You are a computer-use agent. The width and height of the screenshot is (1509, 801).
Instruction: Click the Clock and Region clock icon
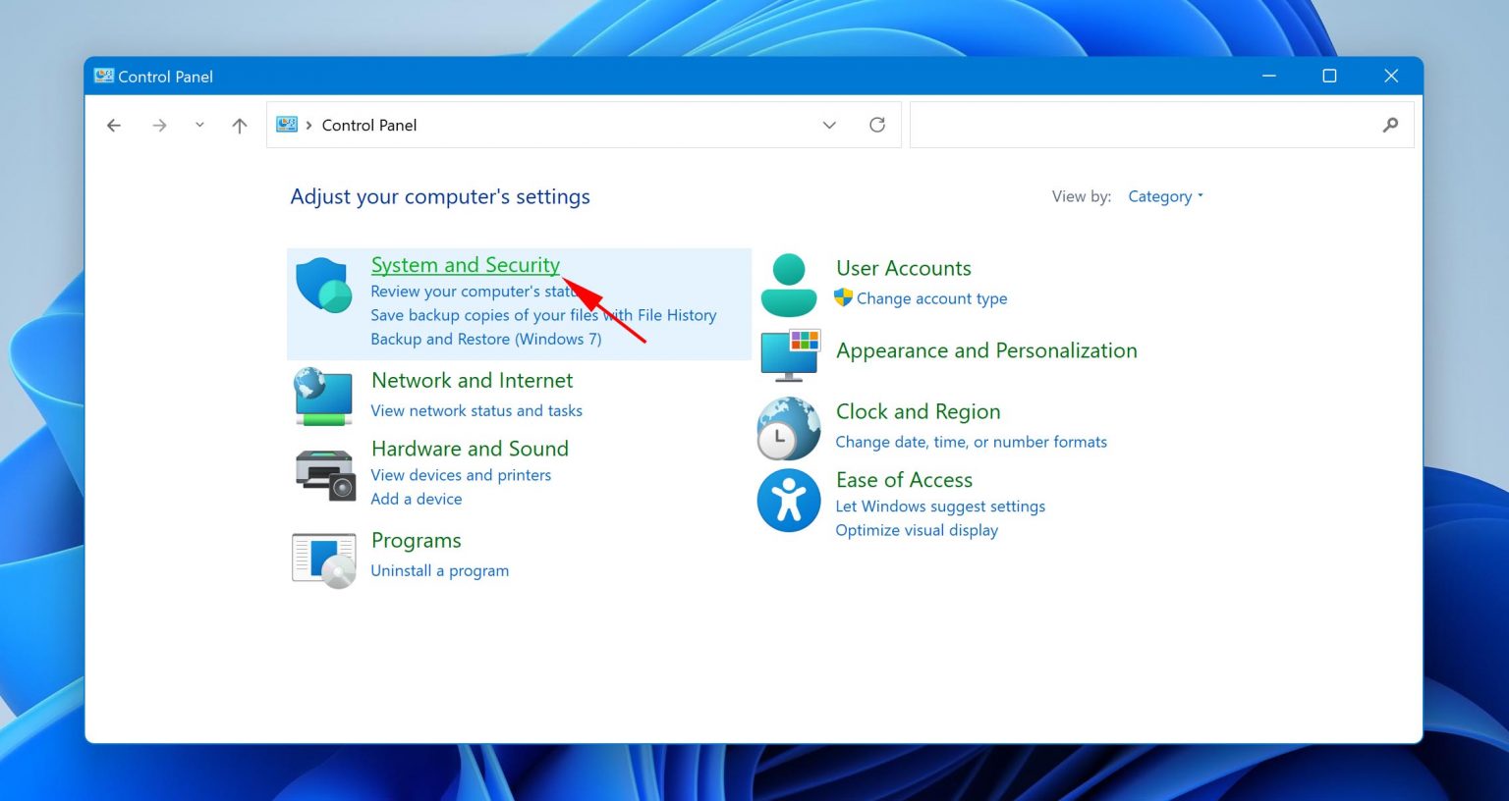(788, 428)
